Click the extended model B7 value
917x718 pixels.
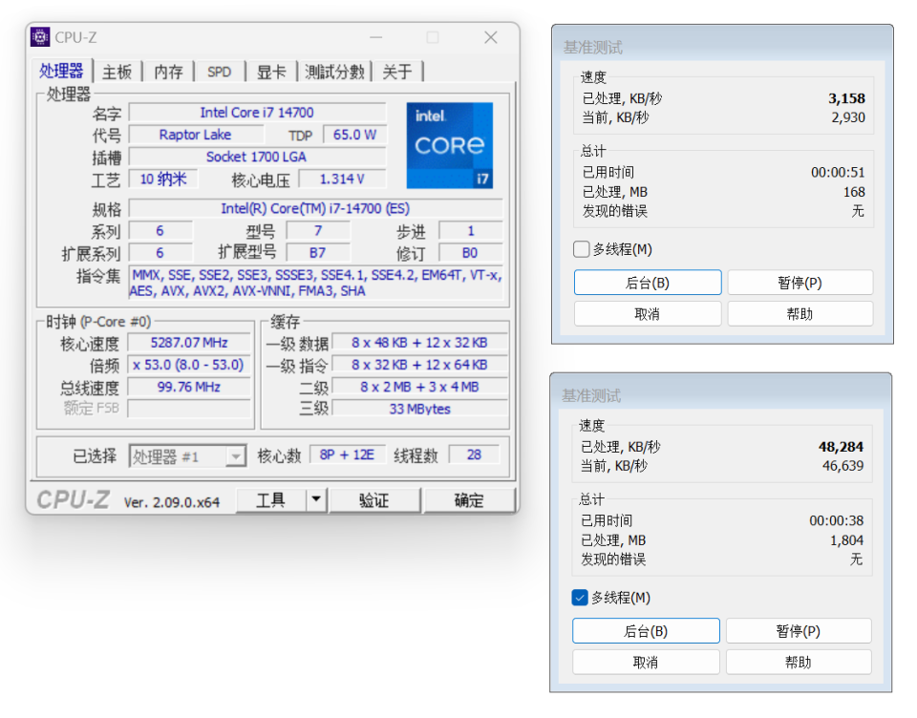point(317,253)
